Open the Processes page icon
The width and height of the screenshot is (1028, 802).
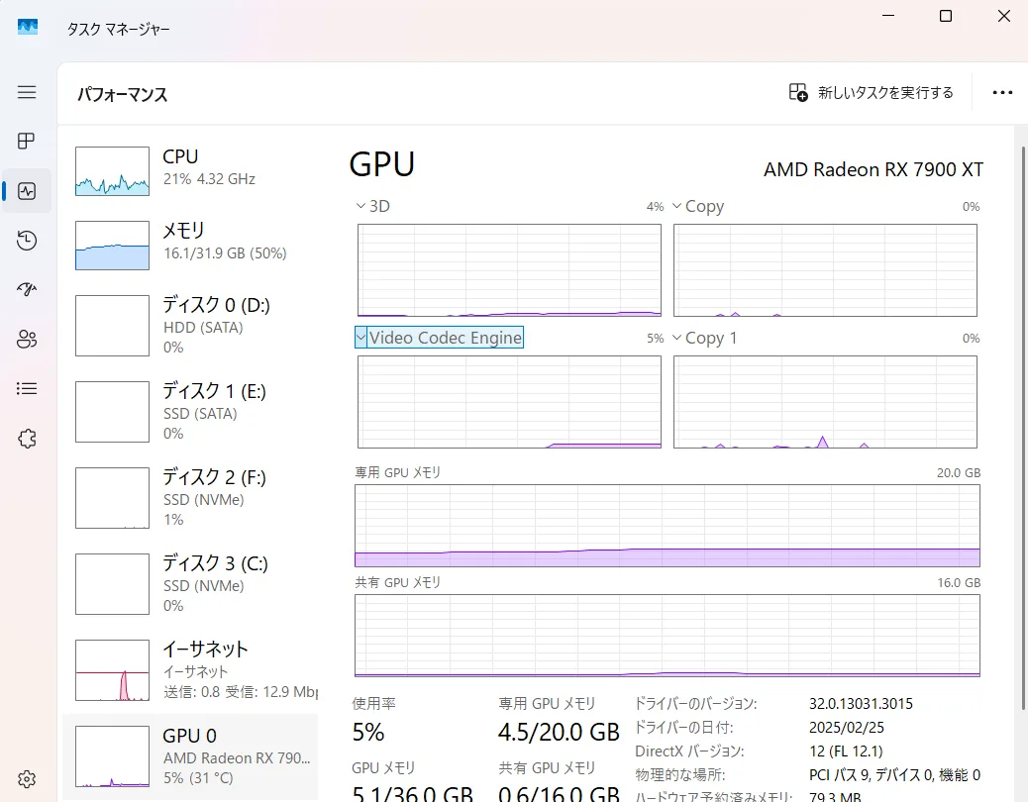coord(27,142)
